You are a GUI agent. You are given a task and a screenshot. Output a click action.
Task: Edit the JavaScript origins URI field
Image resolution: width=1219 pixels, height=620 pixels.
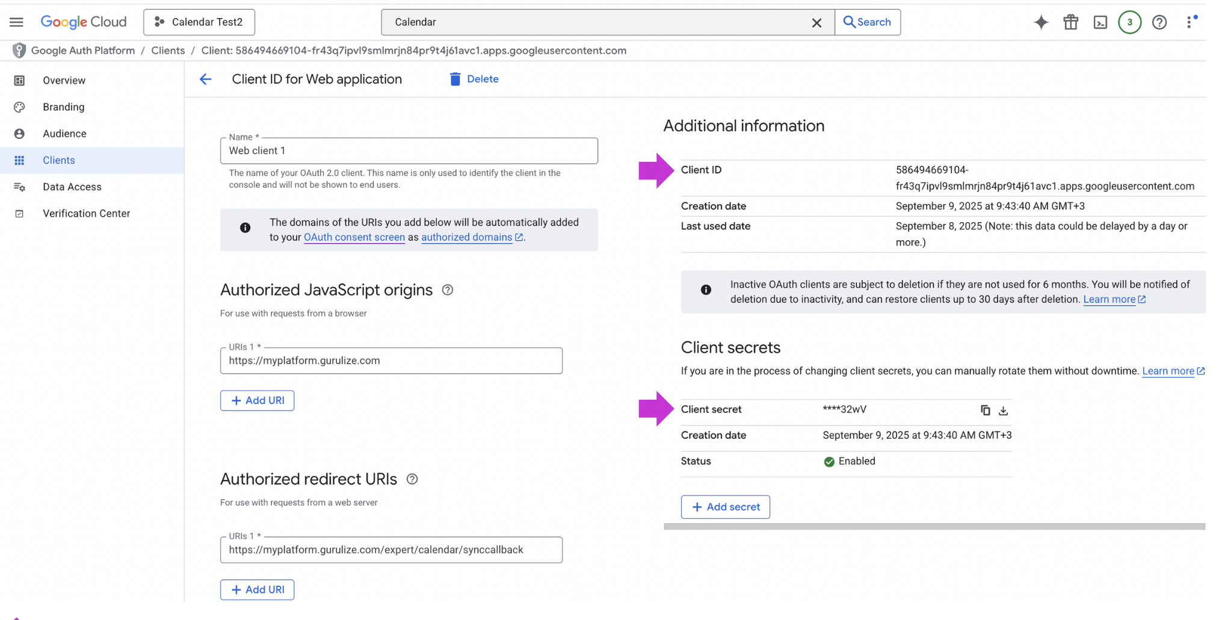click(391, 361)
